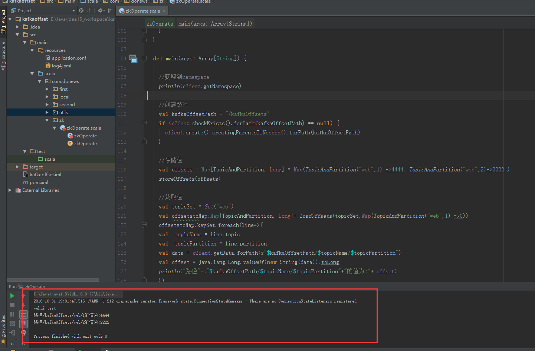Pause output in the Run panel
The height and width of the screenshot is (351, 535).
tap(12, 314)
